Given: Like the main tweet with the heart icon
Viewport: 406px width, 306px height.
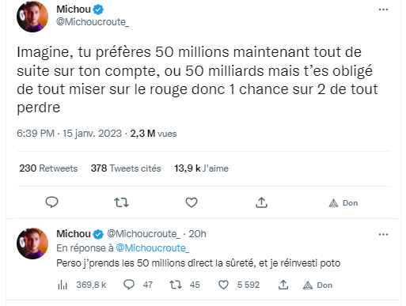Looking at the screenshot, I should pos(192,202).
